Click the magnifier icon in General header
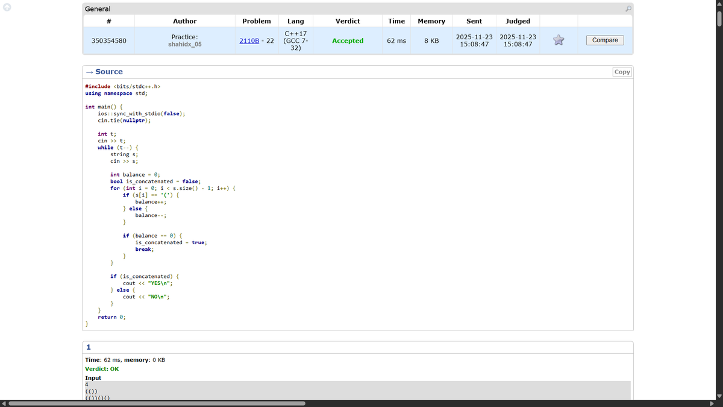Viewport: 723px width, 407px height. [x=628, y=8]
